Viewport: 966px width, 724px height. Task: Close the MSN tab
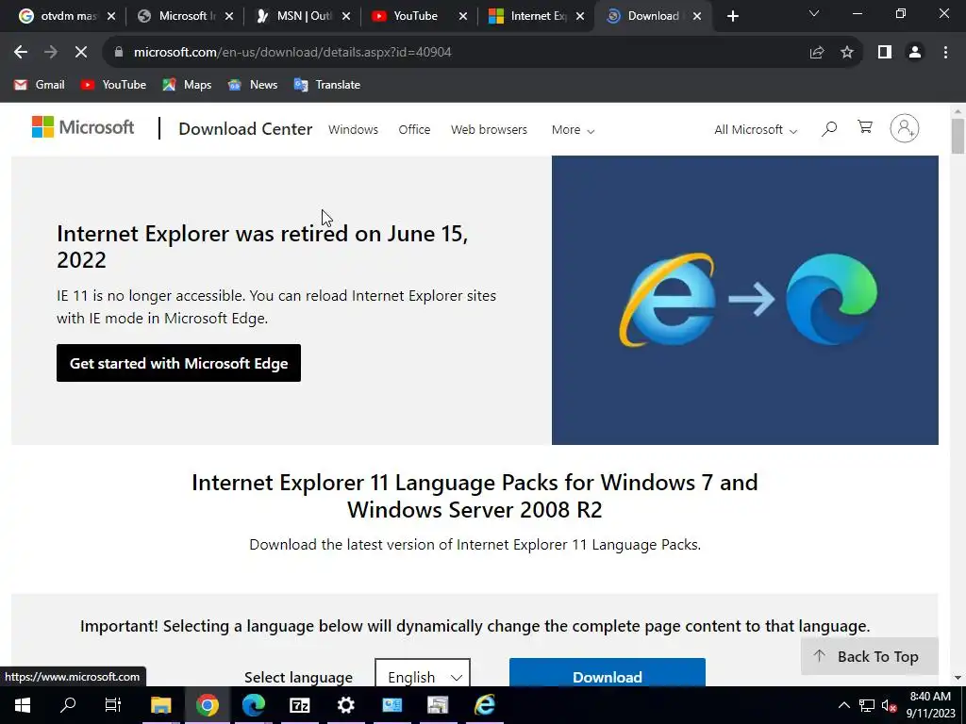tap(346, 17)
